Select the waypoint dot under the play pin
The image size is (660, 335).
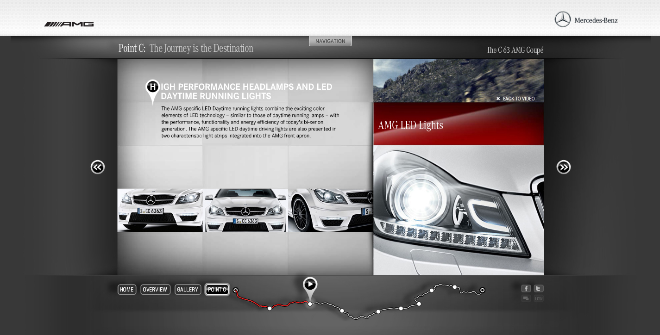pos(310,304)
